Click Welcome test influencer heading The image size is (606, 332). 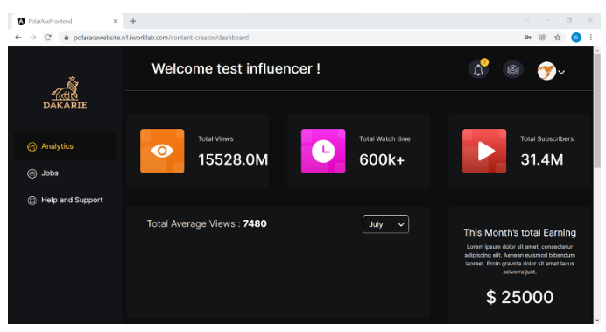[236, 69]
